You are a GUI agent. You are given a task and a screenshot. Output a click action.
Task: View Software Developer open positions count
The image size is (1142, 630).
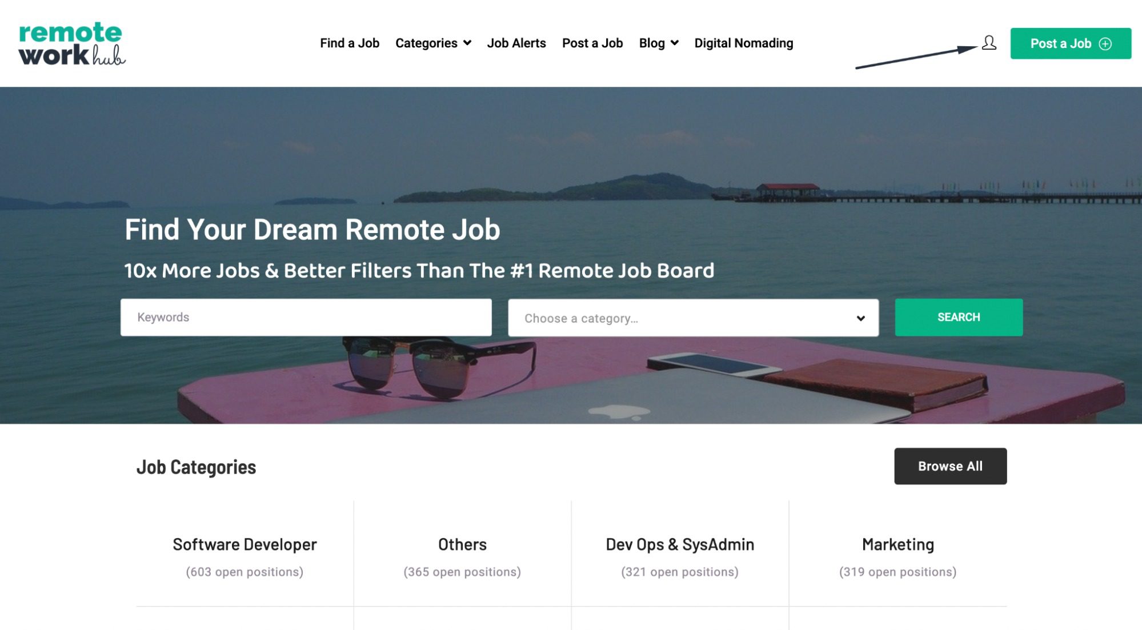pos(245,571)
